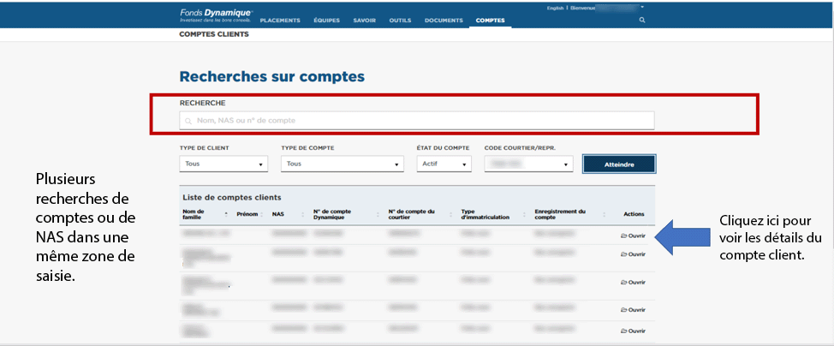Viewport: 834px width, 346px height.
Task: Select the Outils menu item
Action: coord(400,20)
